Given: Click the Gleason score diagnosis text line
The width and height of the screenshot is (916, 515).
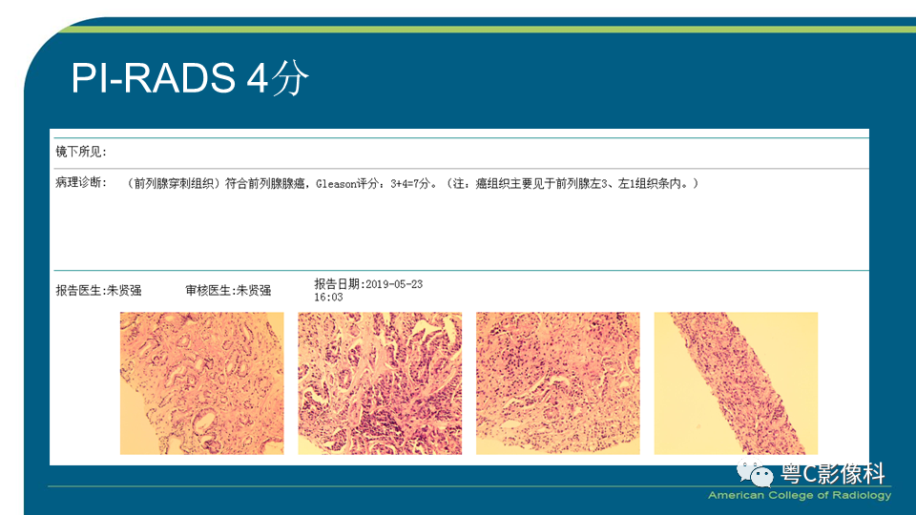Looking at the screenshot, I should [412, 184].
